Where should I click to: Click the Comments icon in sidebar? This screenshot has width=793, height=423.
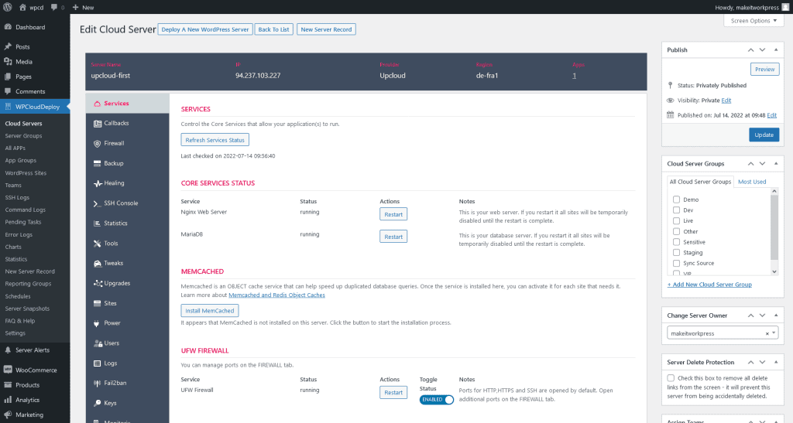tap(8, 91)
